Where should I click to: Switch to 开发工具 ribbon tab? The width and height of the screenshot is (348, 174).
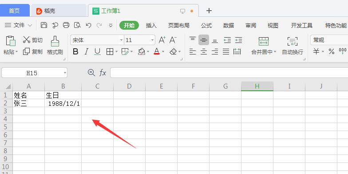[x=302, y=26]
